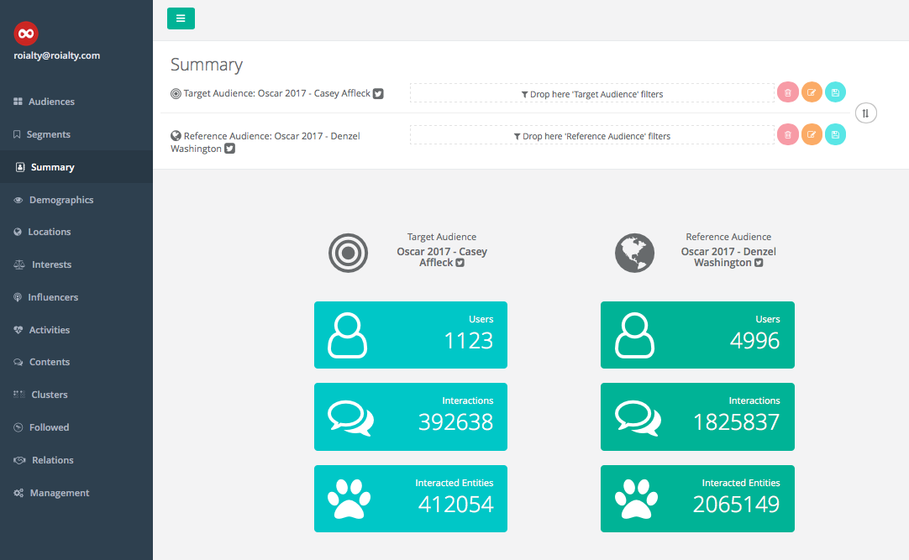Click the Target Audience Users card showing 1123
Image resolution: width=909 pixels, height=560 pixels.
tap(411, 335)
